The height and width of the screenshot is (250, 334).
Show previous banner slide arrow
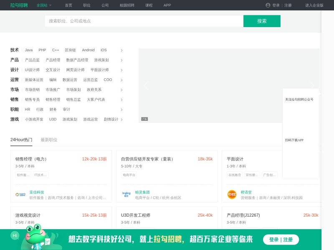(146, 85)
